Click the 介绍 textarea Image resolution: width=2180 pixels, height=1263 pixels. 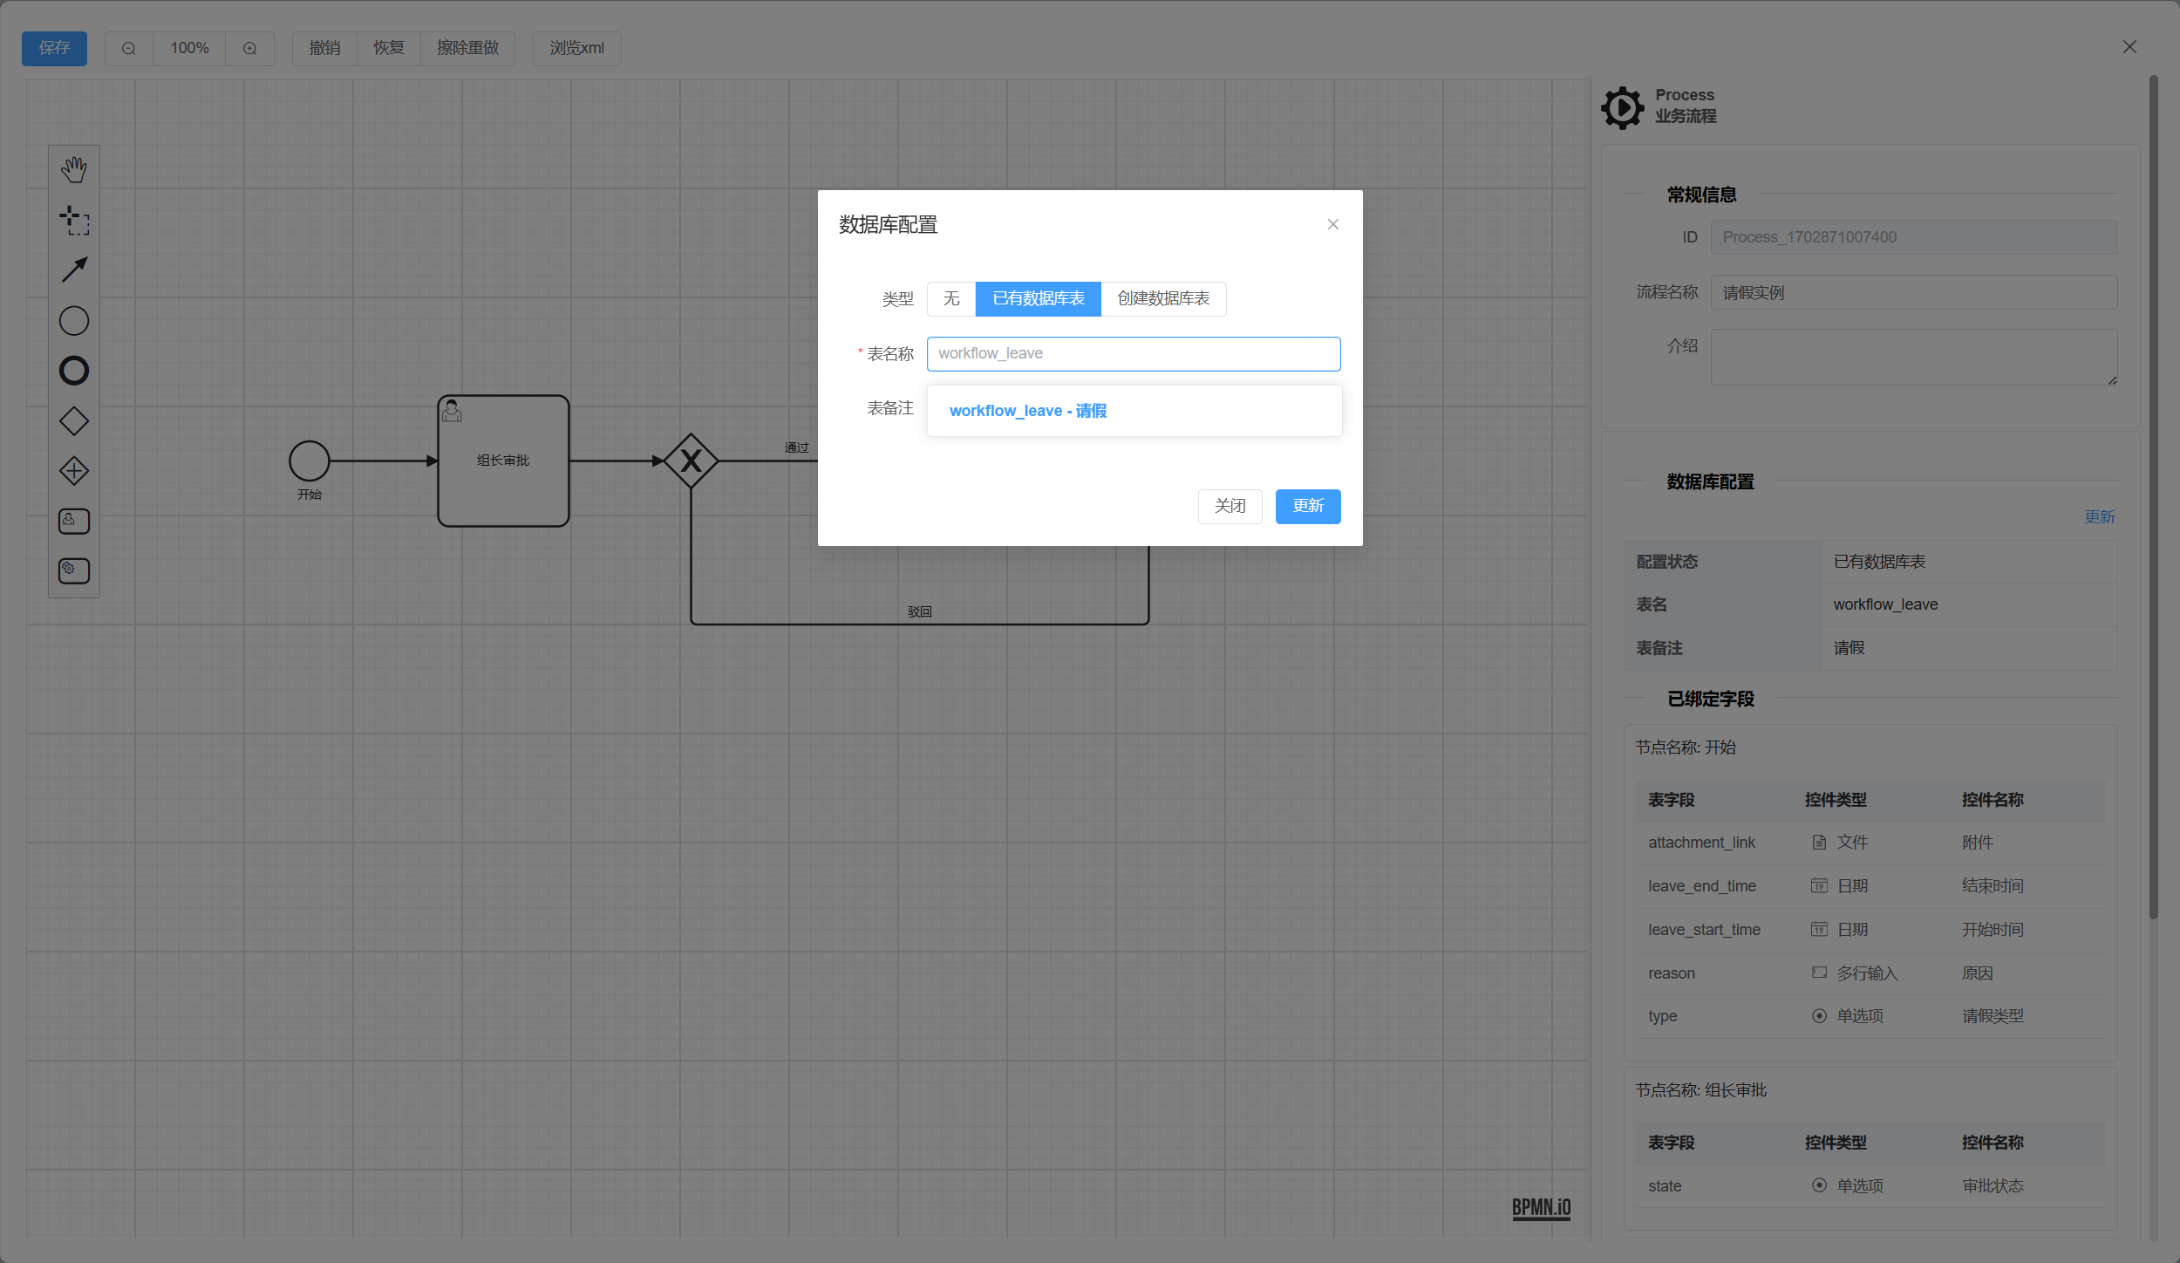[1913, 357]
